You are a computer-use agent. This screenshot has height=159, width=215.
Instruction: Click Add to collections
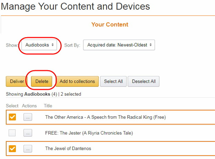click(77, 81)
